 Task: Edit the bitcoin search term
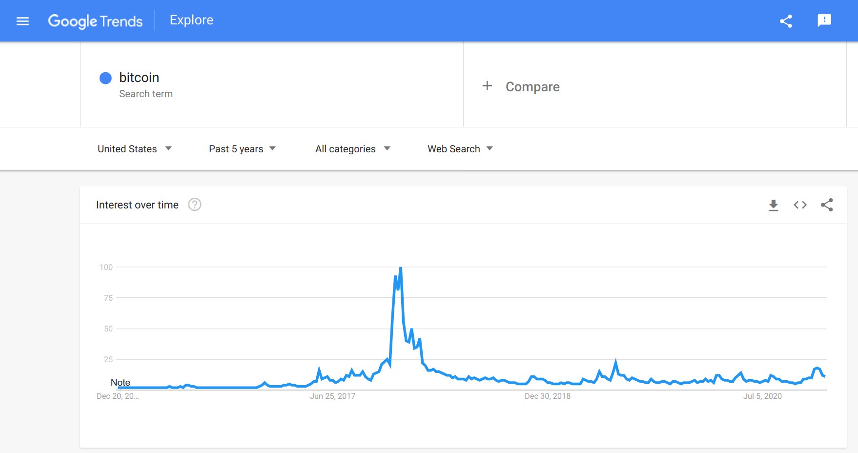click(x=139, y=78)
